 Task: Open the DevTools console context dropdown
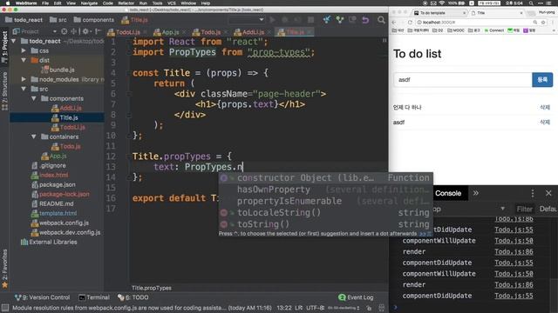502,209
